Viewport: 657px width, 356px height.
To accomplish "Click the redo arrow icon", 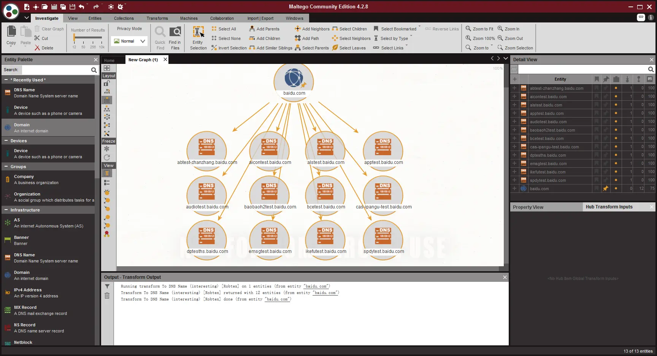I will (96, 7).
